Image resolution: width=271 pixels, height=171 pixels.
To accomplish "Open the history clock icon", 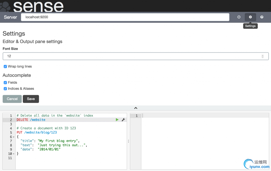I will click(x=239, y=17).
